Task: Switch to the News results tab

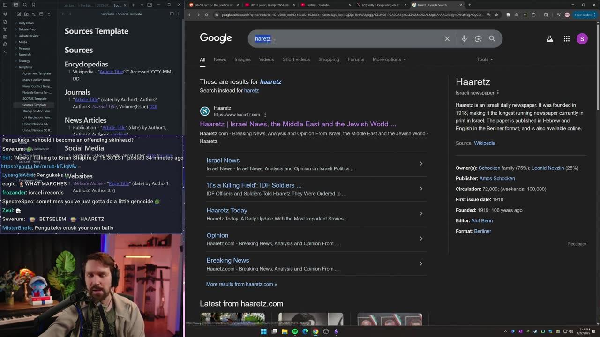Action: 220,59
